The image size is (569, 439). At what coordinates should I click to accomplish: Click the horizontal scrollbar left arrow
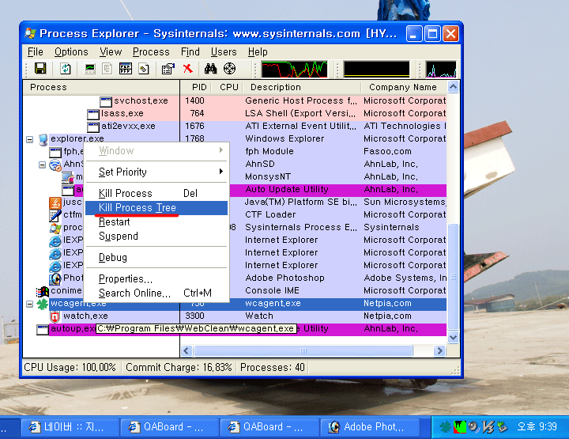pos(187,350)
